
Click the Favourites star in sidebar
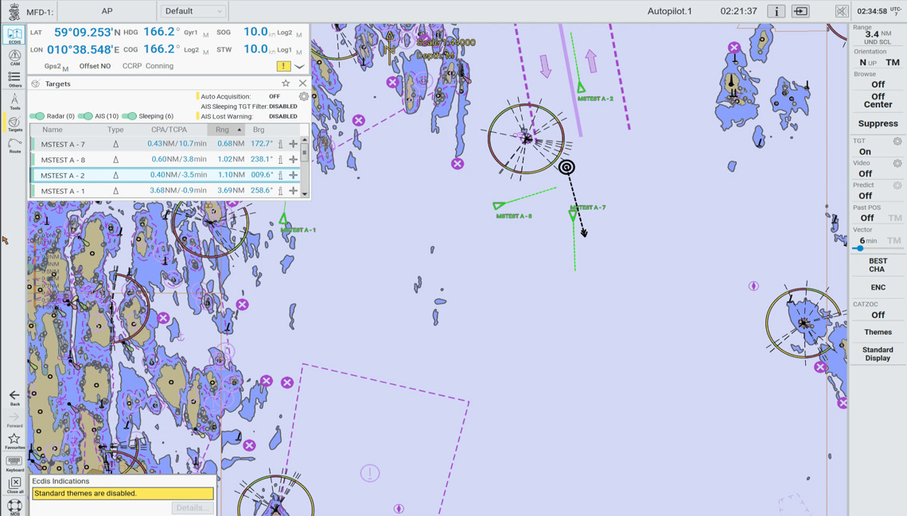(14, 440)
